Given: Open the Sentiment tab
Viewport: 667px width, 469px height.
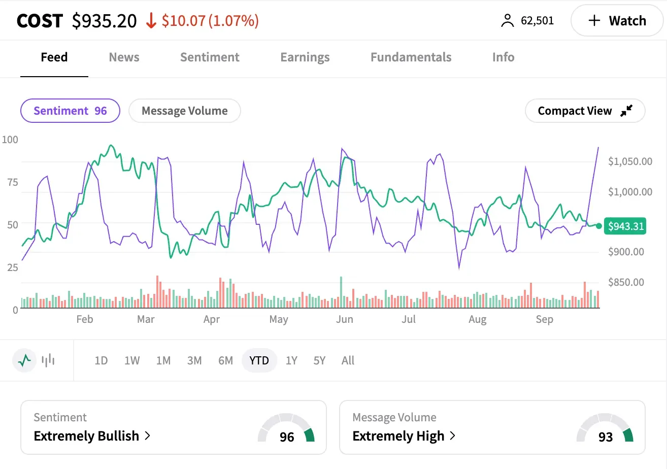Looking at the screenshot, I should click(210, 57).
